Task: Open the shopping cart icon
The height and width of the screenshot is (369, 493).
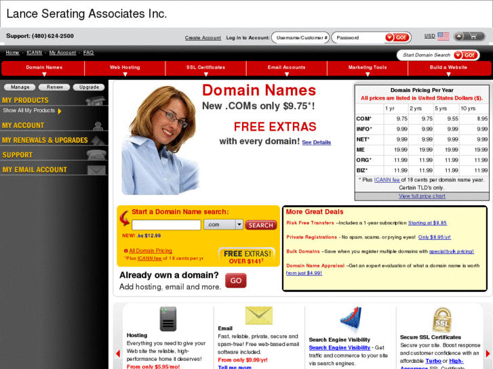Action: (x=473, y=37)
